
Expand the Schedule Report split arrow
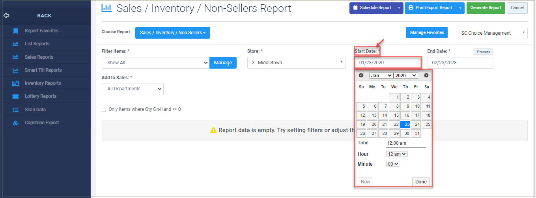(x=399, y=8)
